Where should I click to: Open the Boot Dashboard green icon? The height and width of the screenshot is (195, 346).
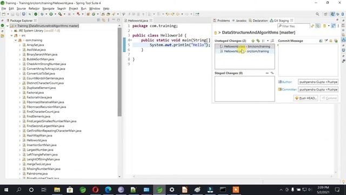(x=36, y=14)
